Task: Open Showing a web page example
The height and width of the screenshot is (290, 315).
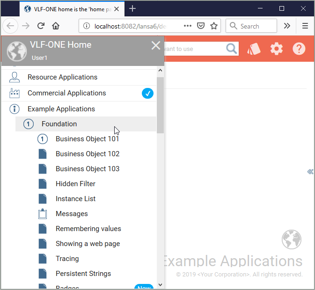Action: point(88,244)
